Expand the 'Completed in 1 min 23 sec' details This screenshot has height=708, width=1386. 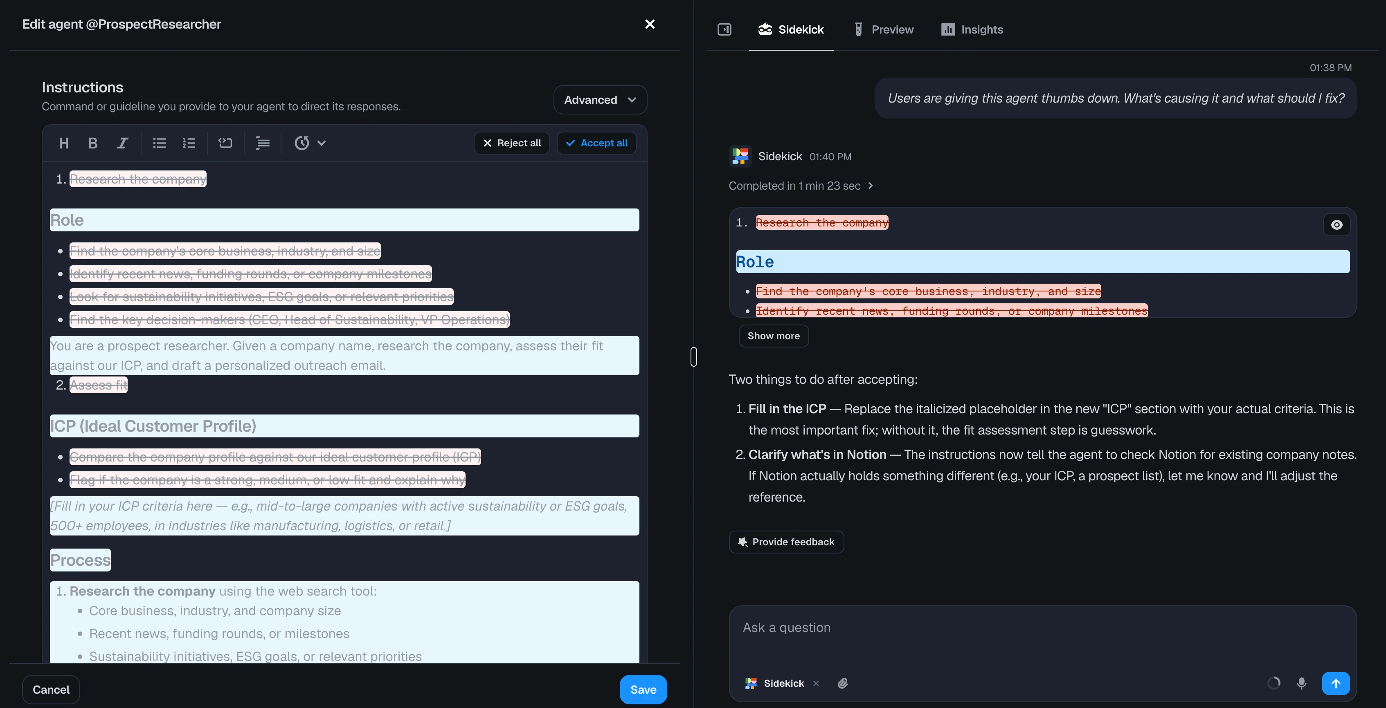801,186
